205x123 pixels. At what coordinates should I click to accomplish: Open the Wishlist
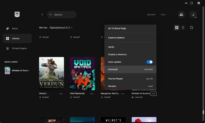[151, 14]
